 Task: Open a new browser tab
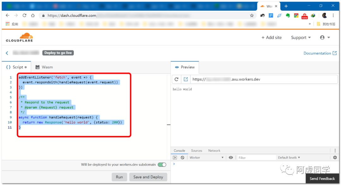[286, 6]
